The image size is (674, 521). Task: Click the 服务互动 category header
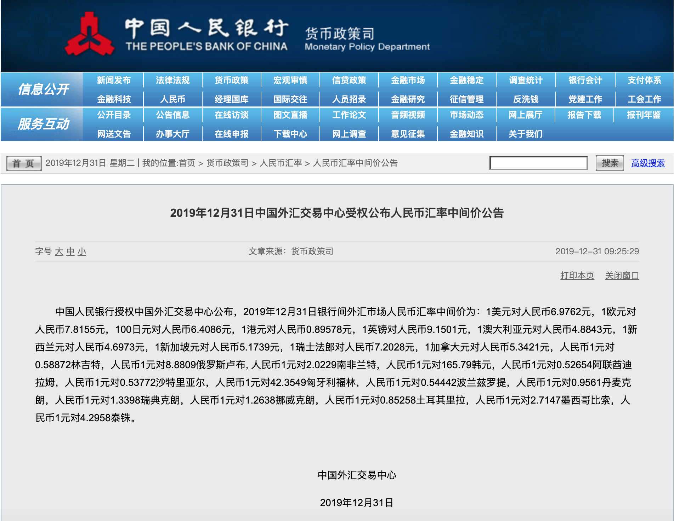point(43,124)
